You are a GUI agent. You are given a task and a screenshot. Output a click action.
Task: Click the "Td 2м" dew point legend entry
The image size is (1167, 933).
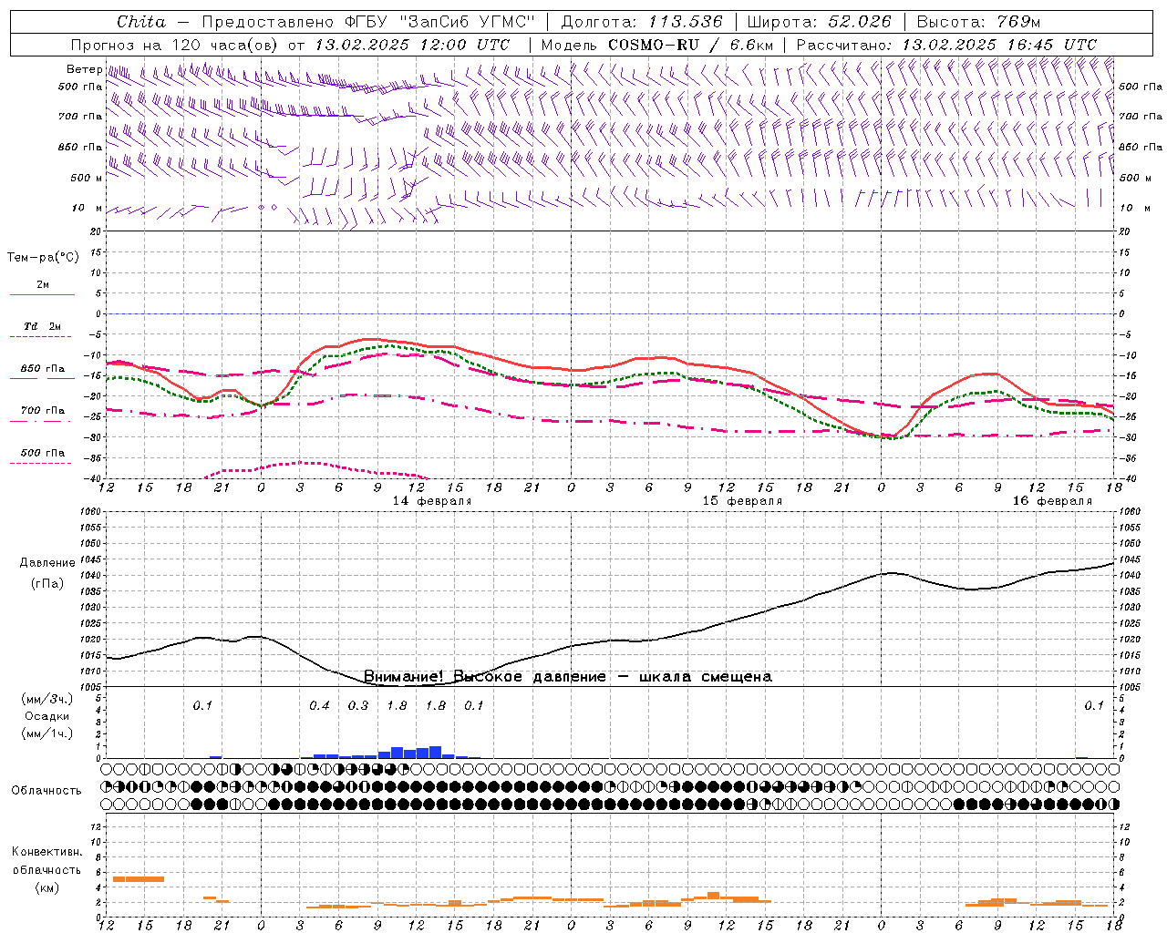point(43,326)
